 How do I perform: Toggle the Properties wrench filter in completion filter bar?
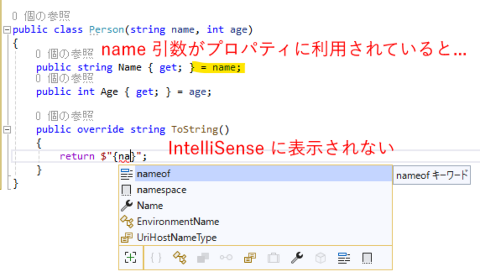(x=297, y=257)
